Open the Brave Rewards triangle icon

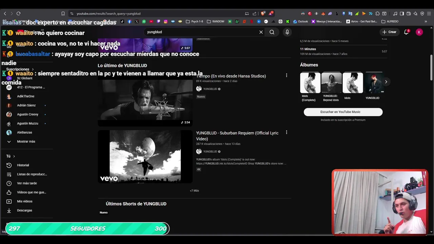click(271, 14)
